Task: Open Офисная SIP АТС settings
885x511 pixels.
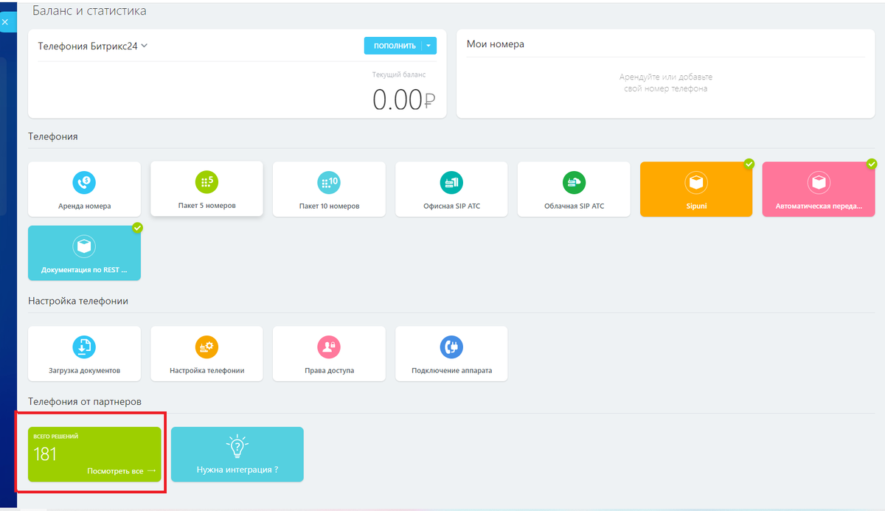Action: [x=451, y=189]
